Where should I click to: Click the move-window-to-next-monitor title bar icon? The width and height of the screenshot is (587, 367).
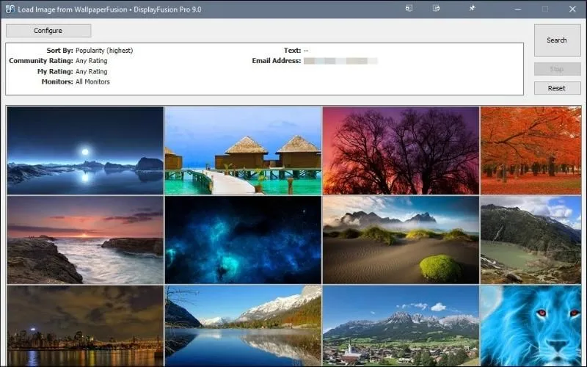coord(409,8)
